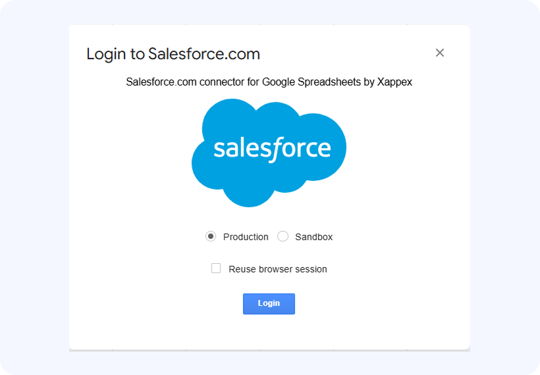Image resolution: width=540 pixels, height=375 pixels.
Task: Click the Production label text
Action: coord(246,237)
